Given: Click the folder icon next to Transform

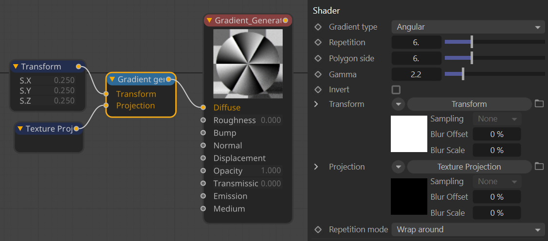Looking at the screenshot, I should coord(539,103).
